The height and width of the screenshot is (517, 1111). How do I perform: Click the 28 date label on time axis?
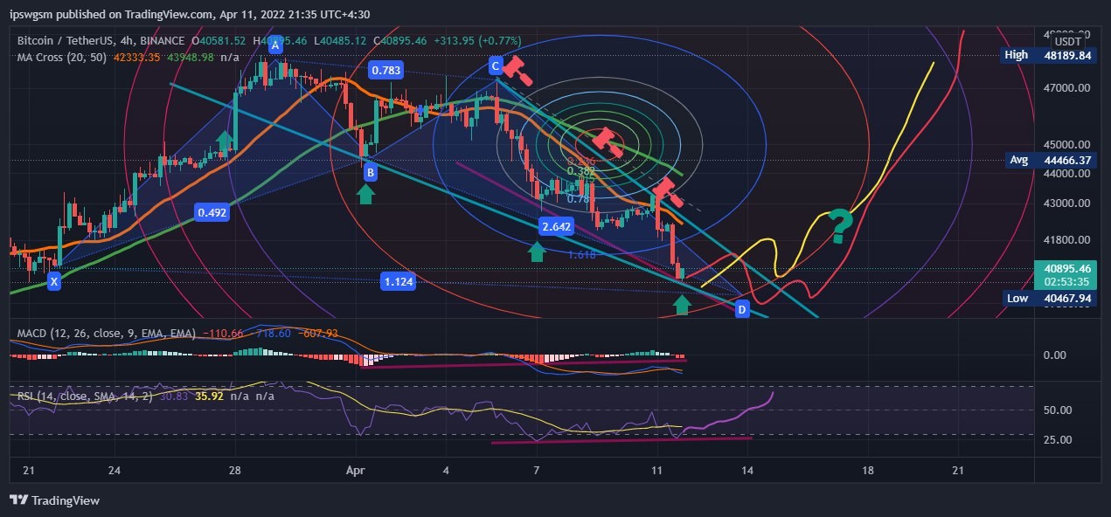point(235,470)
